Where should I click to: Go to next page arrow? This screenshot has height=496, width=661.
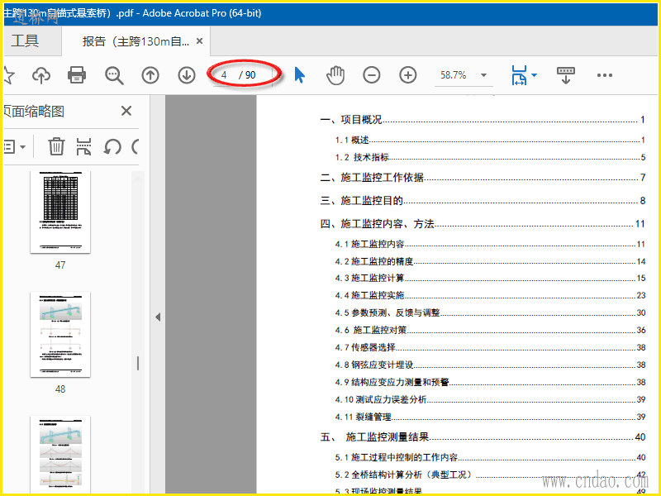pyautogui.click(x=187, y=75)
